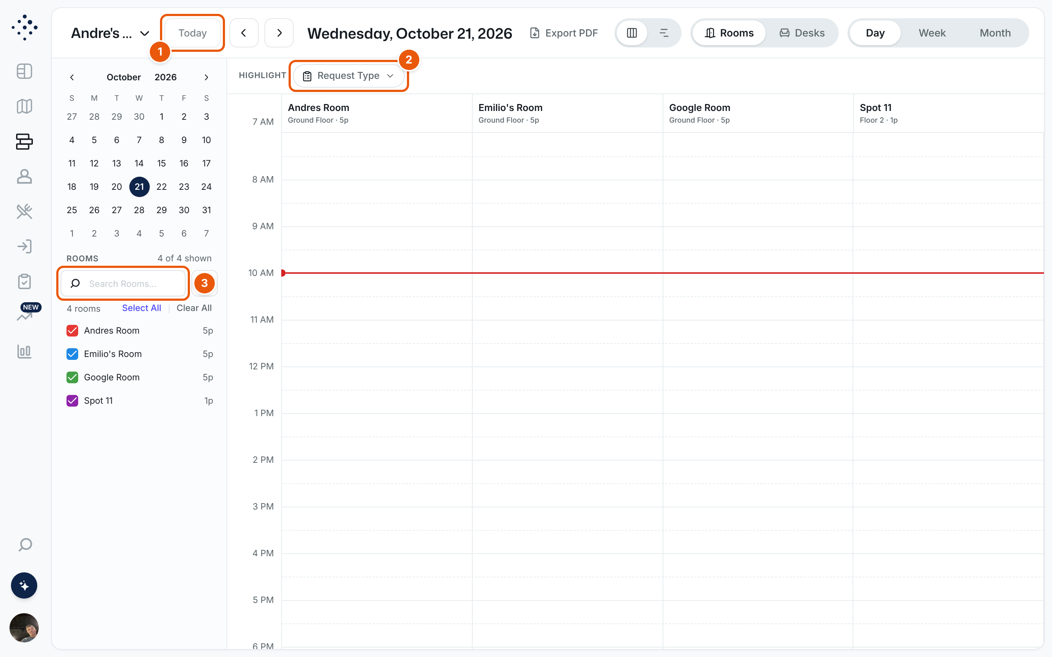
Task: Switch to columns layout view icon
Action: point(632,33)
